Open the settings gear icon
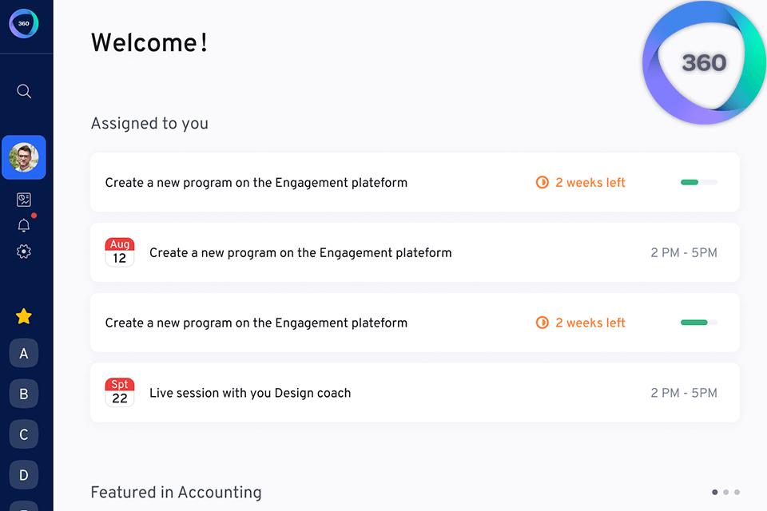 24,252
